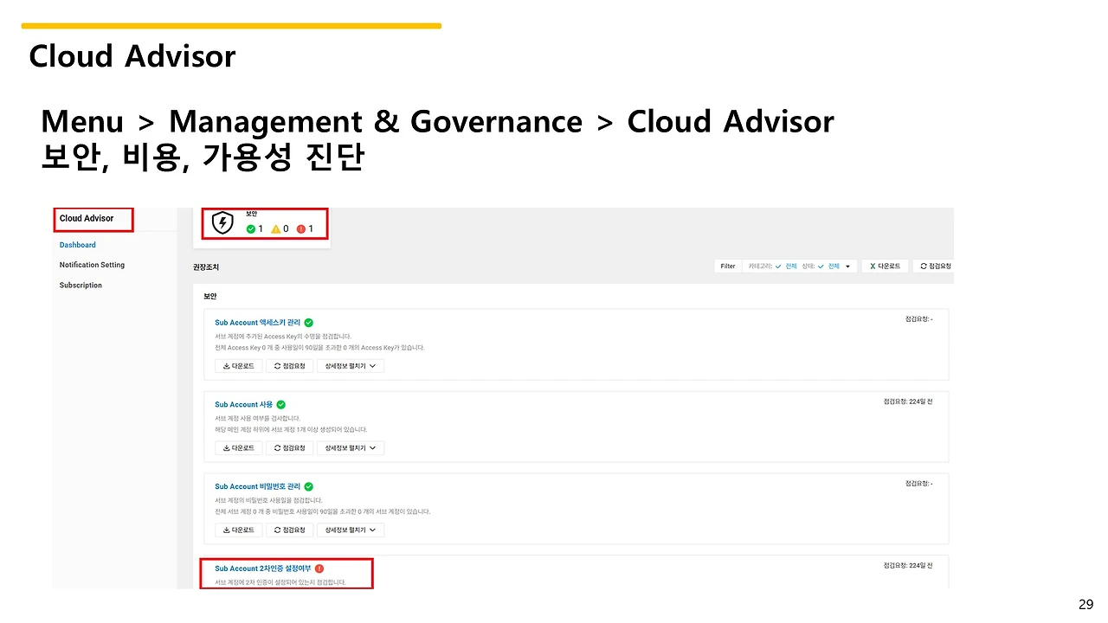This screenshot has height=623, width=1108.
Task: Click the red error-count icon in summary
Action: pos(301,229)
